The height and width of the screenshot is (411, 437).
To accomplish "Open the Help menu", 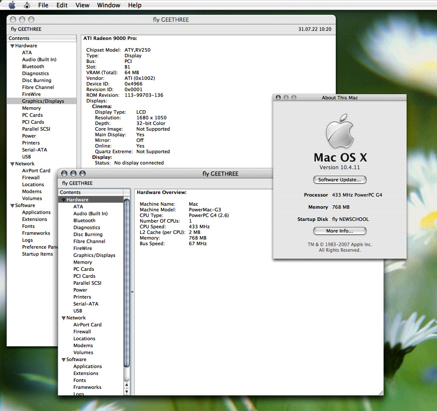I will click(135, 5).
